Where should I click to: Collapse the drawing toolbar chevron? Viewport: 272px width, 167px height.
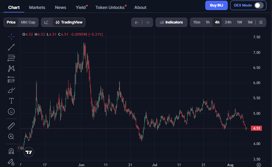18,148
